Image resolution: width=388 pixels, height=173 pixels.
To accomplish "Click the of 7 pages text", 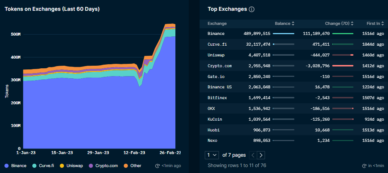I will coord(234,155).
